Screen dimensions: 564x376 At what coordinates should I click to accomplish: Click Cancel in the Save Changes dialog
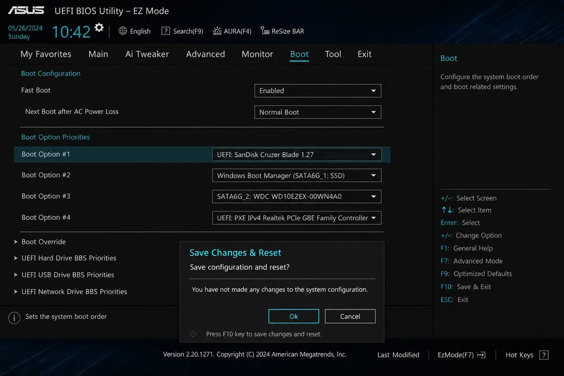coord(350,316)
